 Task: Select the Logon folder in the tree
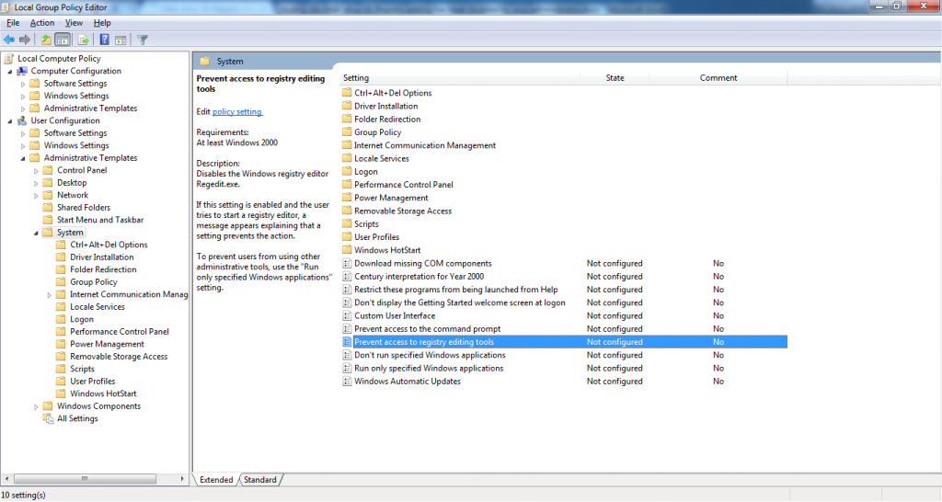pos(82,319)
